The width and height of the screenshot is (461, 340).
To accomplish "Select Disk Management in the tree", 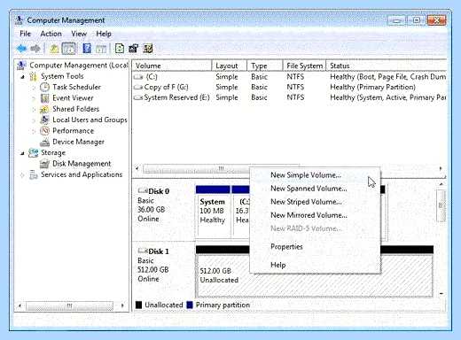I will [82, 164].
